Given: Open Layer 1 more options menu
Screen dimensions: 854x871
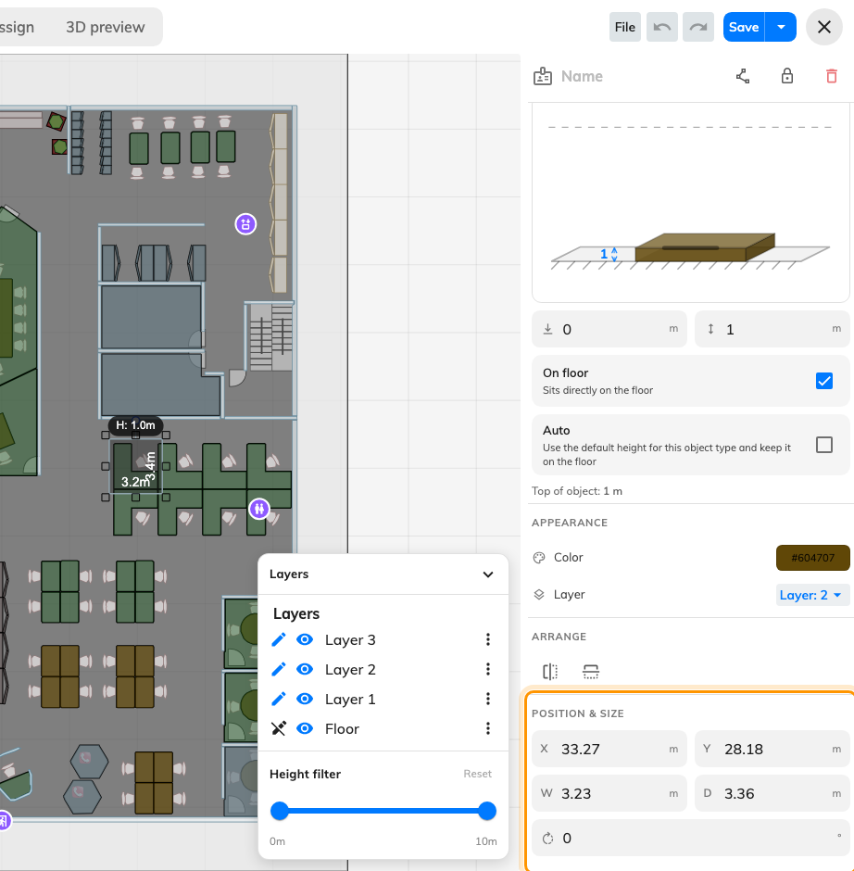Looking at the screenshot, I should click(x=488, y=699).
